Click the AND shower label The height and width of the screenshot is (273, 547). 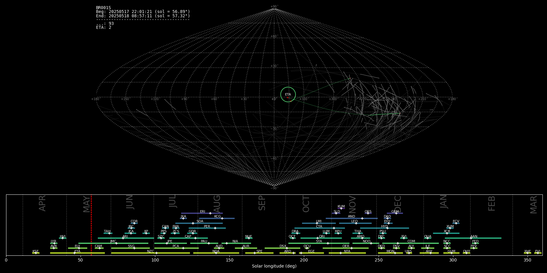pyautogui.click(x=351, y=217)
